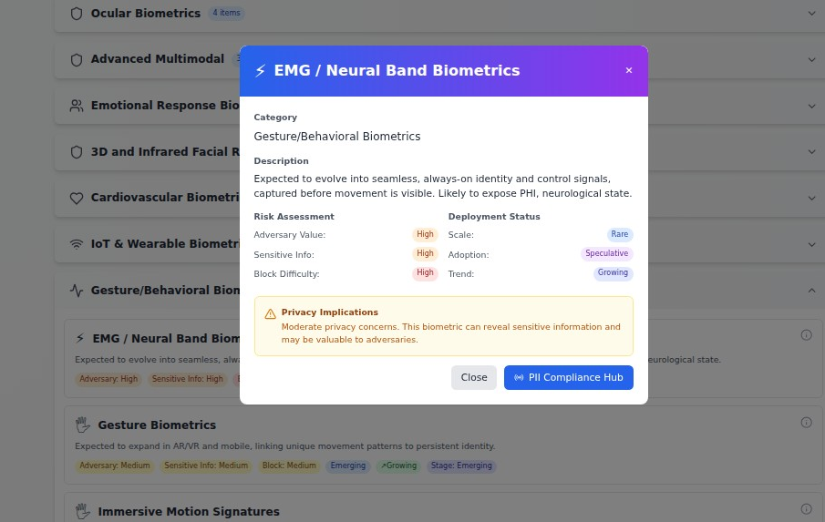The height and width of the screenshot is (522, 825).
Task: Expand the Ocular Biometrics section
Action: point(811,14)
